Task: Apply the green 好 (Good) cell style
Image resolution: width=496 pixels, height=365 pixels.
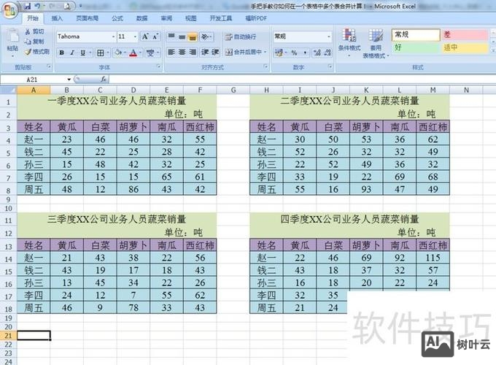Action: click(x=416, y=47)
